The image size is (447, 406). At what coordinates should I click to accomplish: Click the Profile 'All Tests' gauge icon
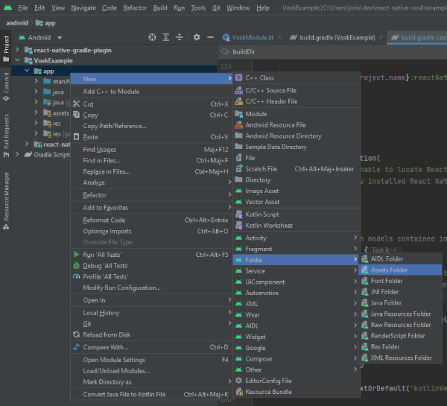point(76,276)
